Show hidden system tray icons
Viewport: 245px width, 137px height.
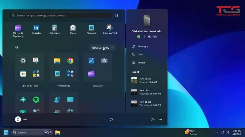[x=217, y=132]
